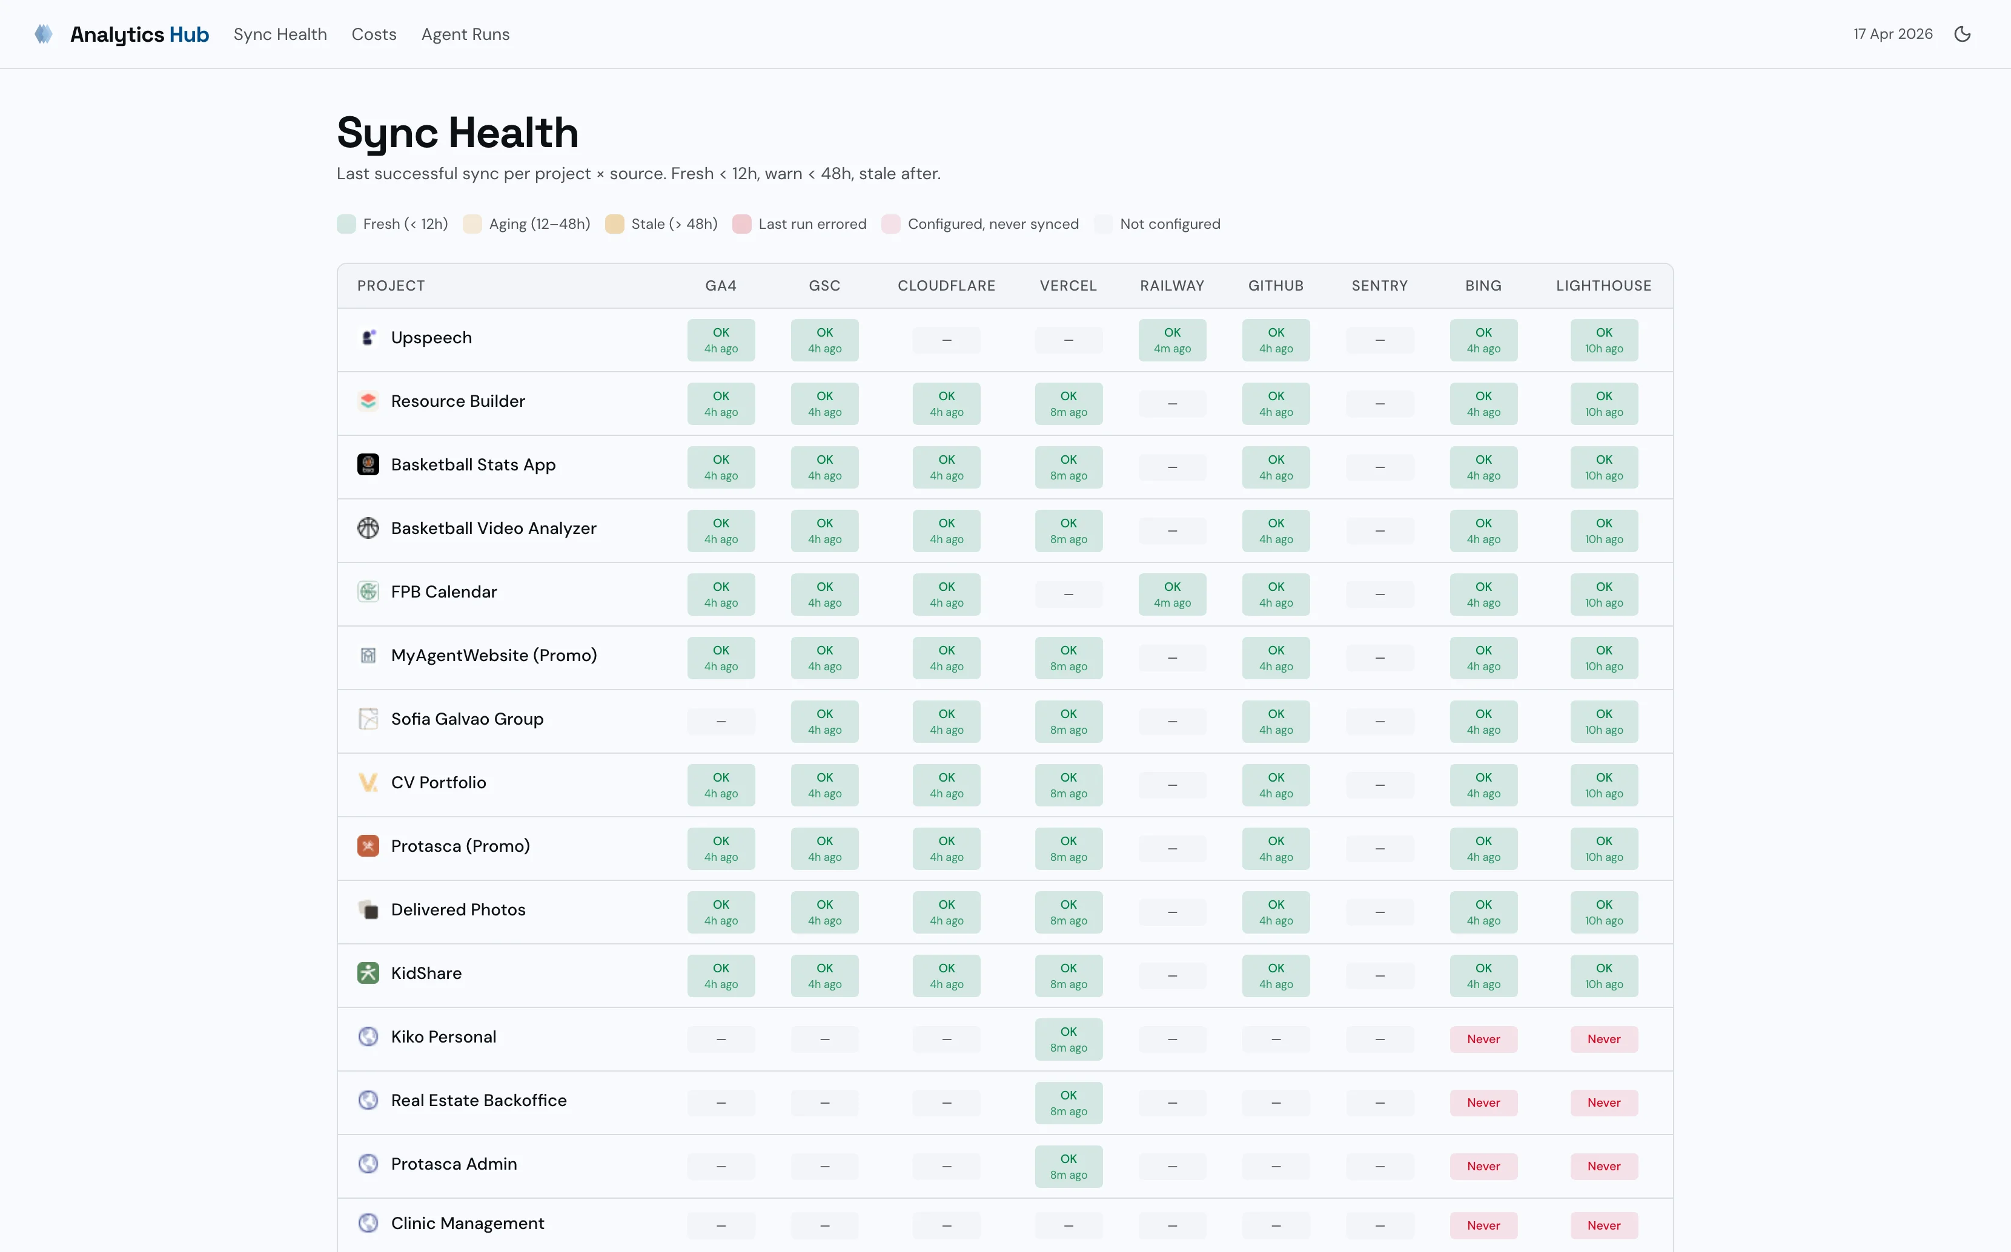This screenshot has height=1252, width=2011.
Task: Click the Basketball Stats App project icon
Action: (368, 464)
